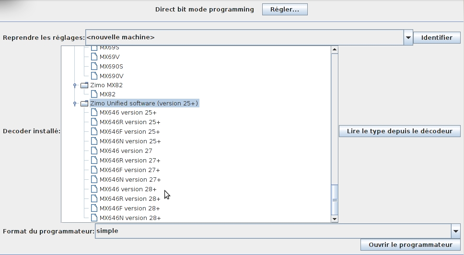464x255 pixels.
Task: Select MX690V decoder entry
Action: (x=112, y=76)
